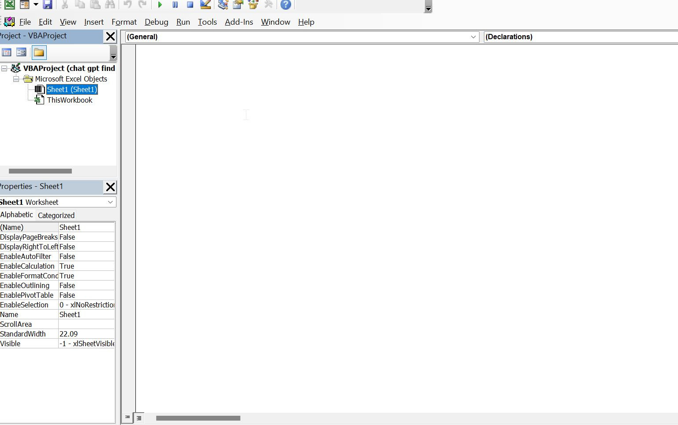Image resolution: width=678 pixels, height=425 pixels.
Task: Open the Run menu
Action: pyautogui.click(x=183, y=22)
